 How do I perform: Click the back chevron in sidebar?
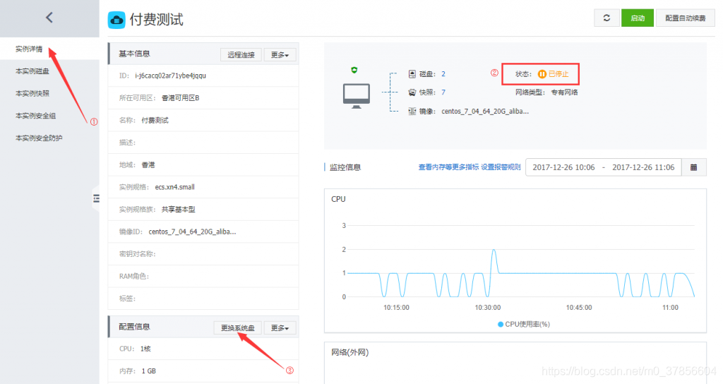(49, 18)
